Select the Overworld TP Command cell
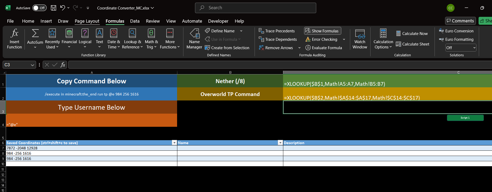The width and height of the screenshot is (492, 192). pyautogui.click(x=230, y=94)
